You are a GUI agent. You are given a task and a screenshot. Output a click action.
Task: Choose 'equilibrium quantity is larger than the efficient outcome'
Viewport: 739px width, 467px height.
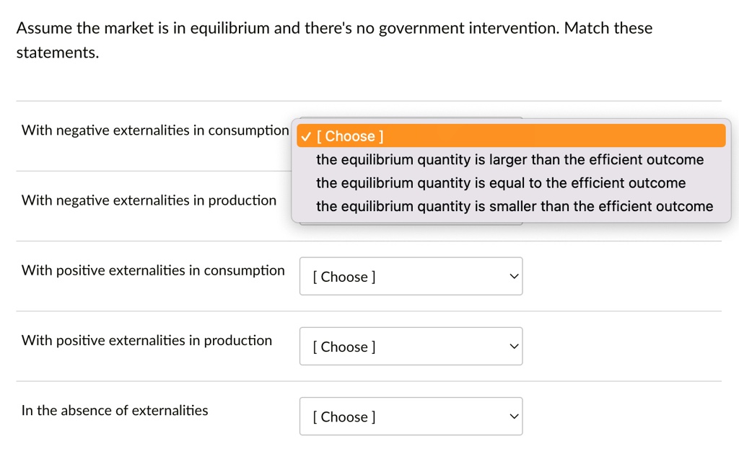coord(510,159)
